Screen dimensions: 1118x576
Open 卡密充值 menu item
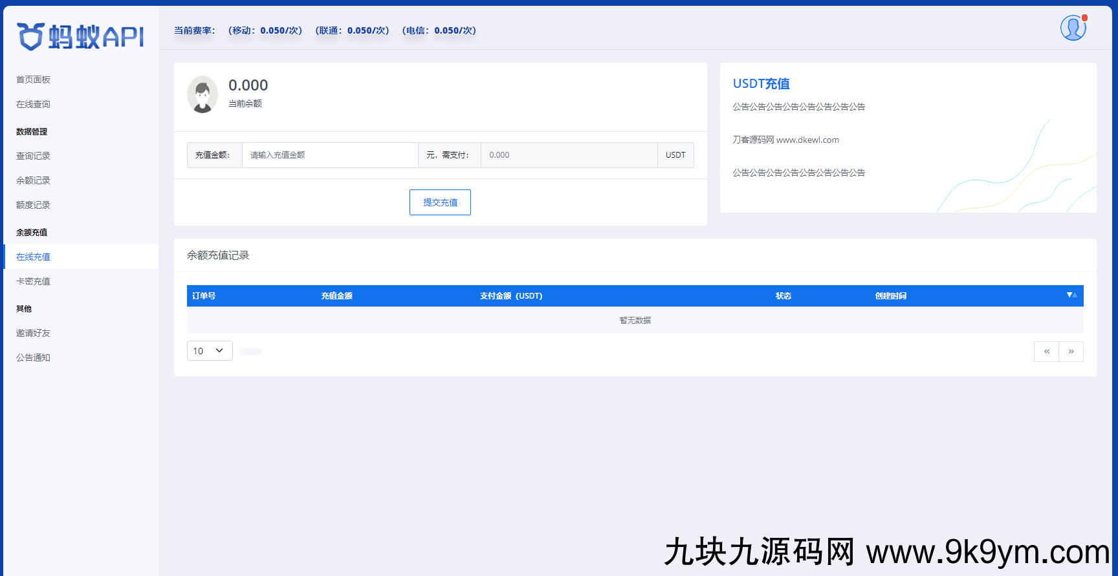click(33, 281)
